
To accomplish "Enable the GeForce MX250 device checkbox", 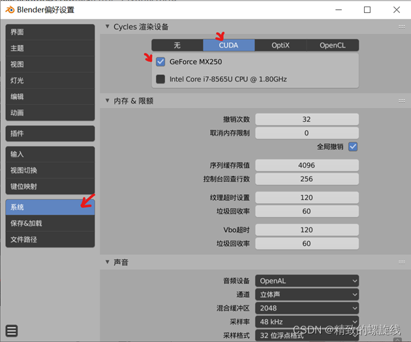I will 160,62.
